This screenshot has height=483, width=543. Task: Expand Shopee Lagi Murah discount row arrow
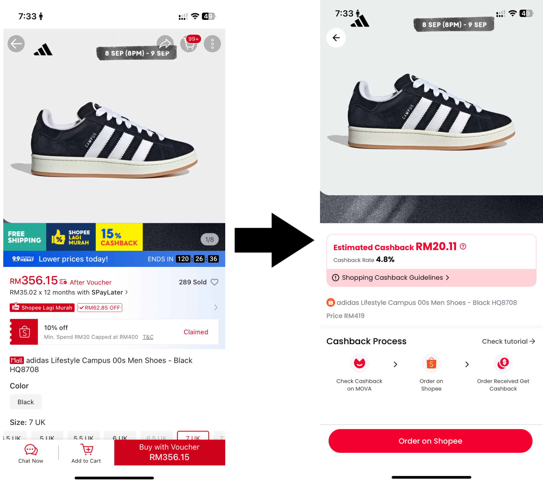[216, 308]
